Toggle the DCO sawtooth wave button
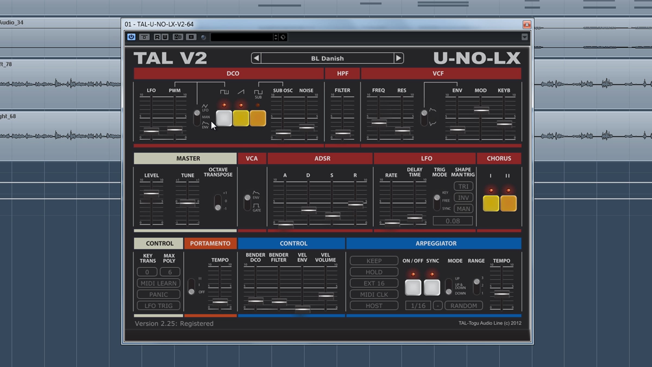 [x=241, y=118]
